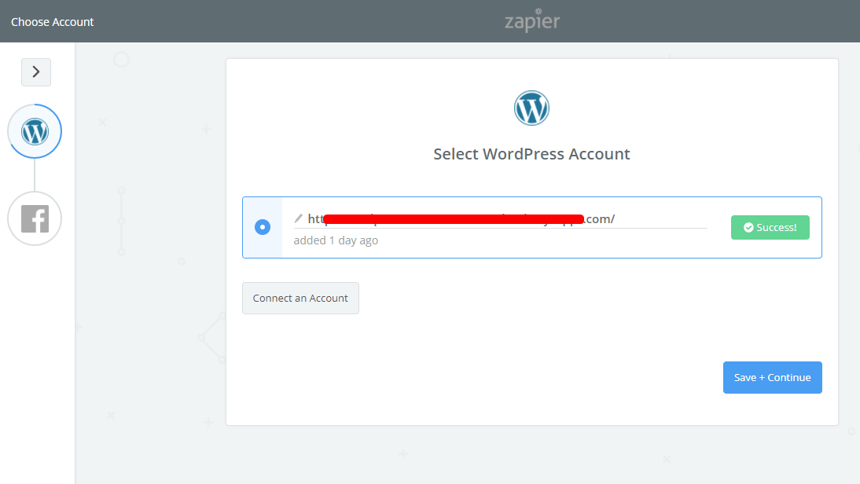Click the pencil edit icon next to URL

coord(300,218)
